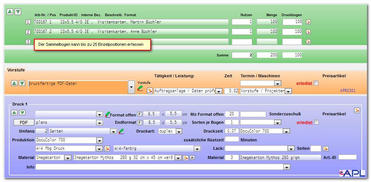Click the Seiten field next to Lack
This screenshot has height=182, width=371.
coord(316,148)
